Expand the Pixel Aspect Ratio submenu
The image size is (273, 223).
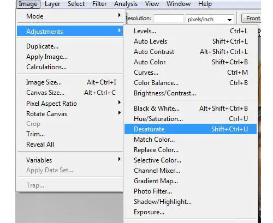point(70,104)
